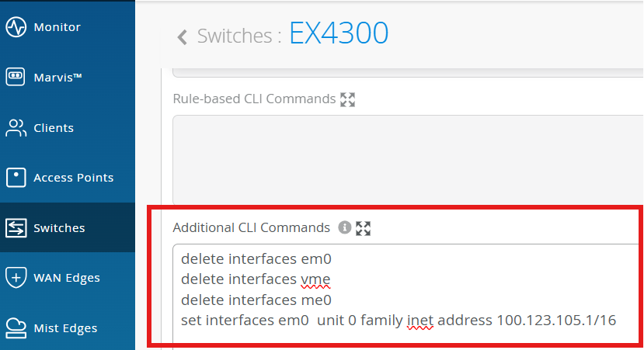Click the Clients people icon

(x=16, y=127)
